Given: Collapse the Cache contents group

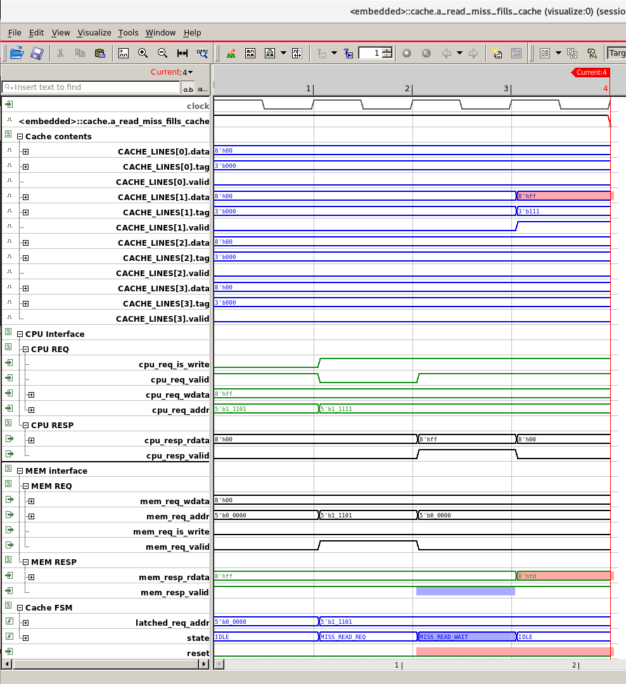Looking at the screenshot, I should [x=20, y=137].
